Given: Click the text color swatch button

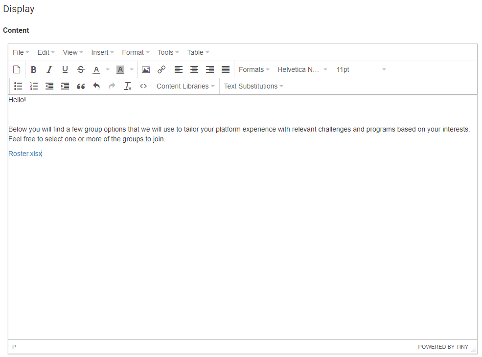Looking at the screenshot, I should (x=96, y=69).
